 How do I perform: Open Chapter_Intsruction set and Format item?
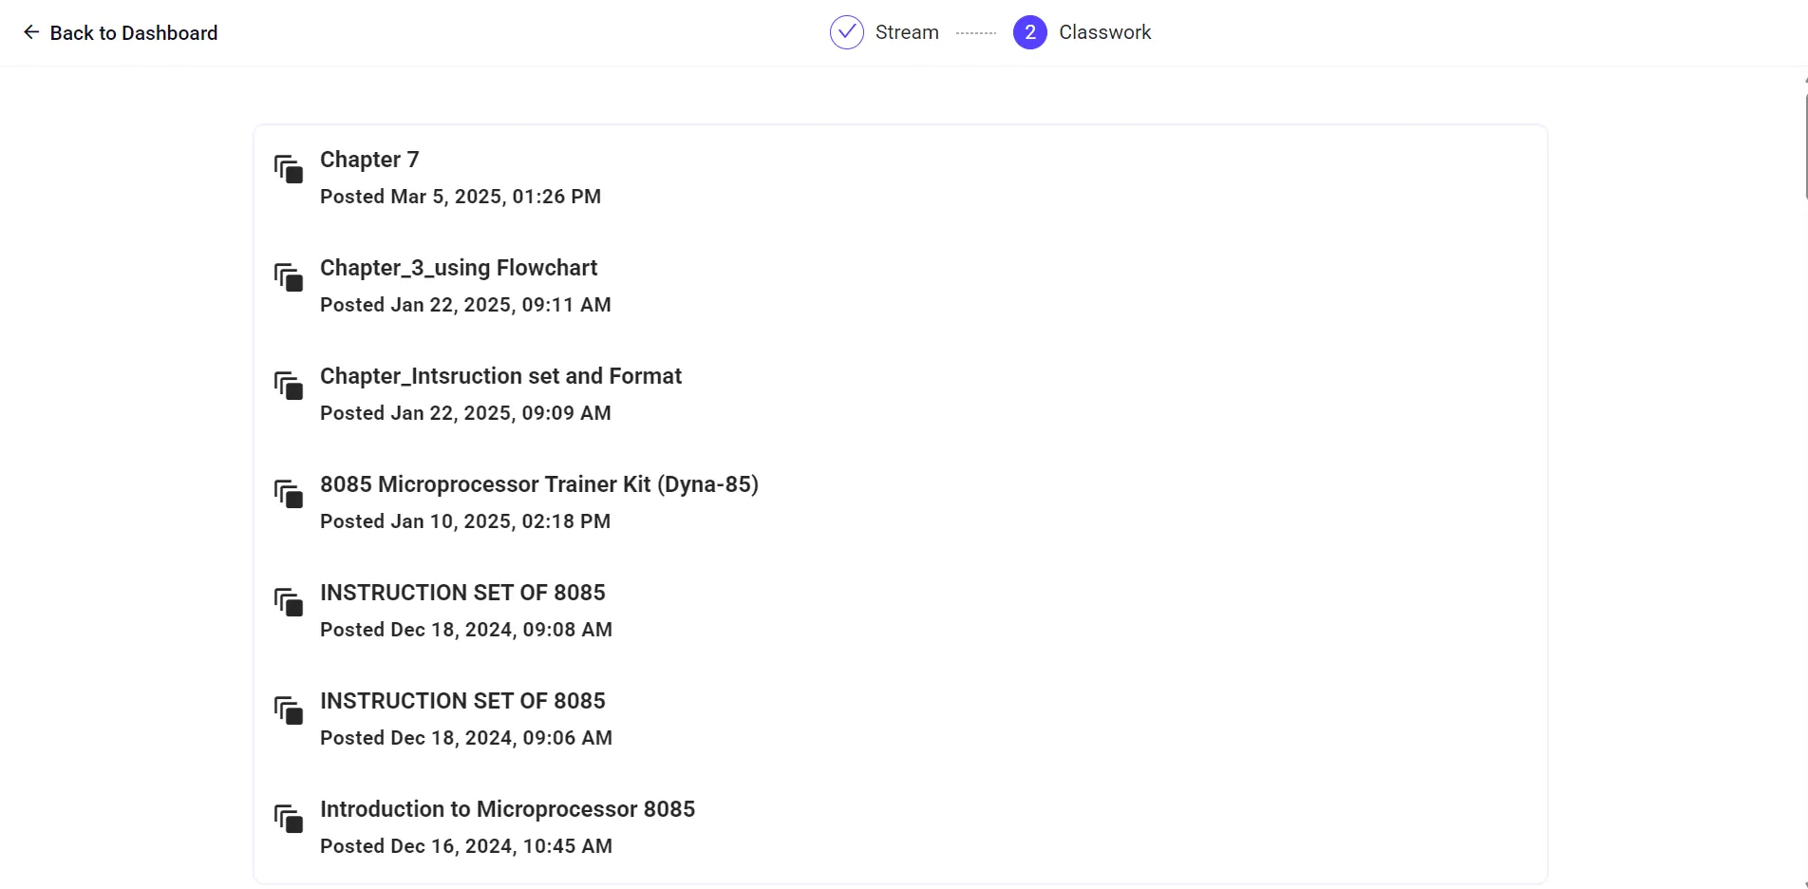[x=500, y=376]
